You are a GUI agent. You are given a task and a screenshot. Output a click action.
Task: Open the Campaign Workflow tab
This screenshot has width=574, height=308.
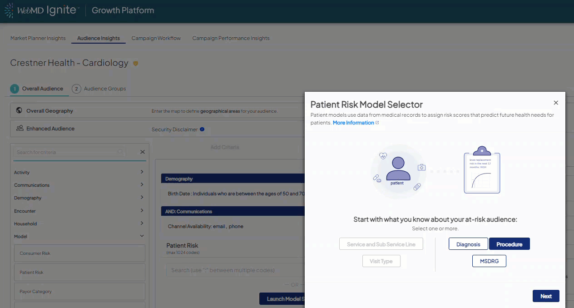coord(156,38)
